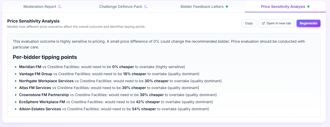This screenshot has height=127, width=330.
Task: Click the Atlas FM Services bidder name
Action: (x=35, y=88)
